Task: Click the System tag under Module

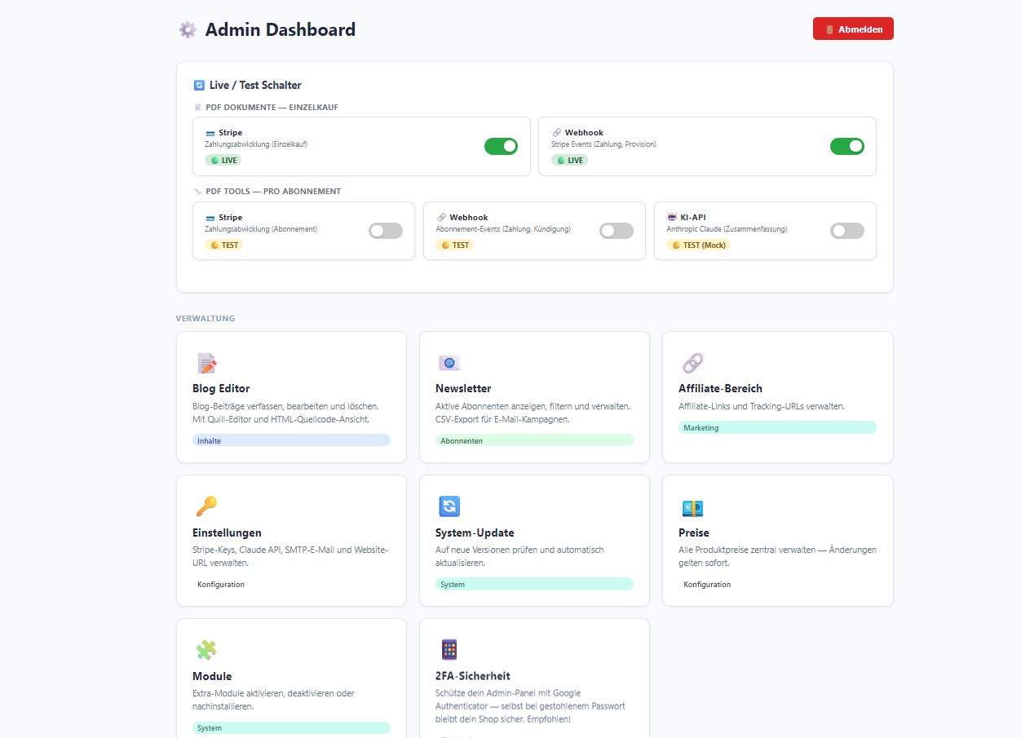Action: tap(291, 727)
